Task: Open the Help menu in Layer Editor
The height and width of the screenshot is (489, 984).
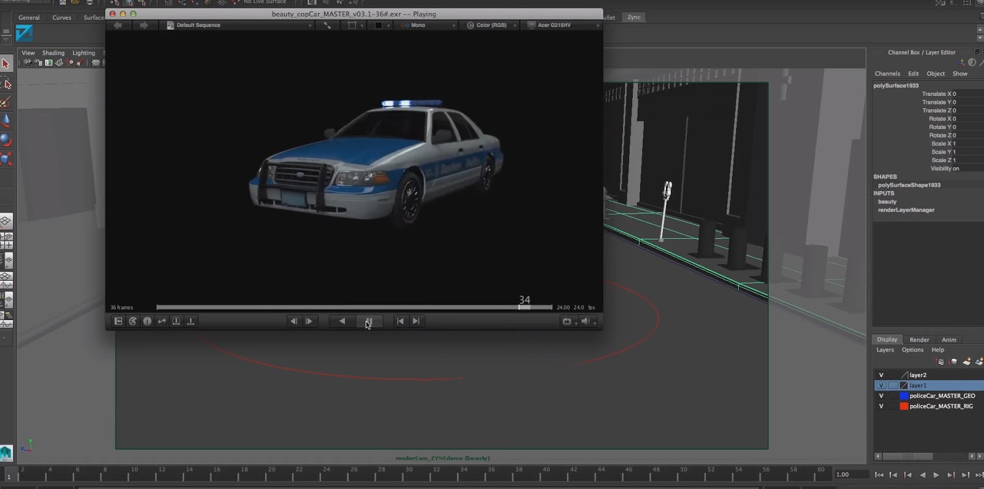Action: pyautogui.click(x=938, y=350)
